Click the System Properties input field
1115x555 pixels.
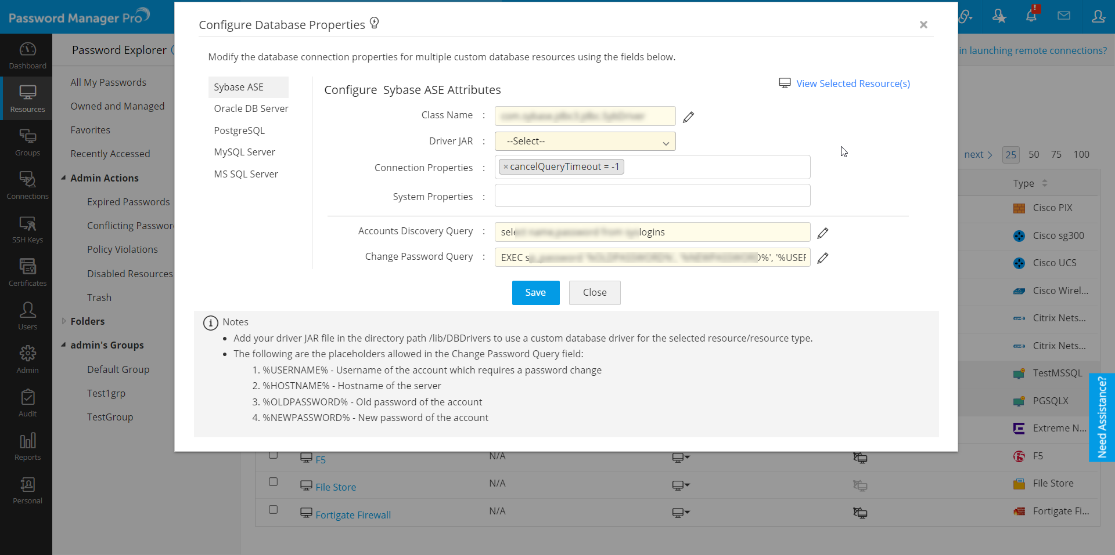652,196
